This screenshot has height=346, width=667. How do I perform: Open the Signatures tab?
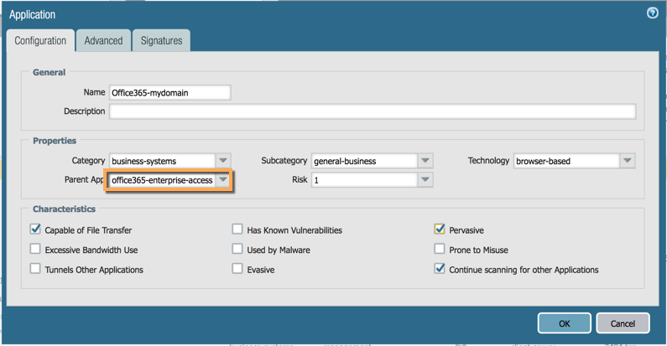pyautogui.click(x=161, y=40)
